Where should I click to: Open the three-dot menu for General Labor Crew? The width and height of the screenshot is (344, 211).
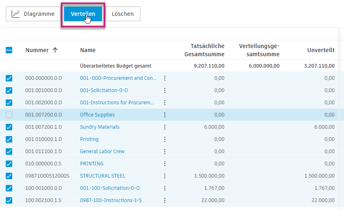pos(165,152)
